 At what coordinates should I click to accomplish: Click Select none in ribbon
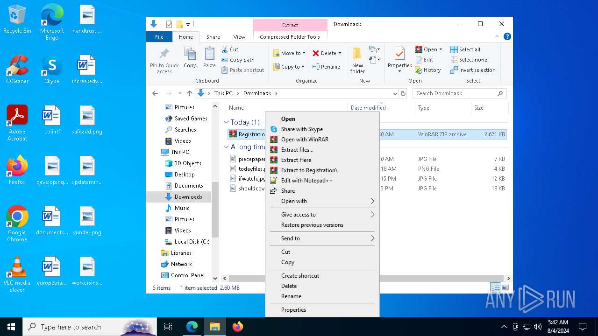coord(469,60)
